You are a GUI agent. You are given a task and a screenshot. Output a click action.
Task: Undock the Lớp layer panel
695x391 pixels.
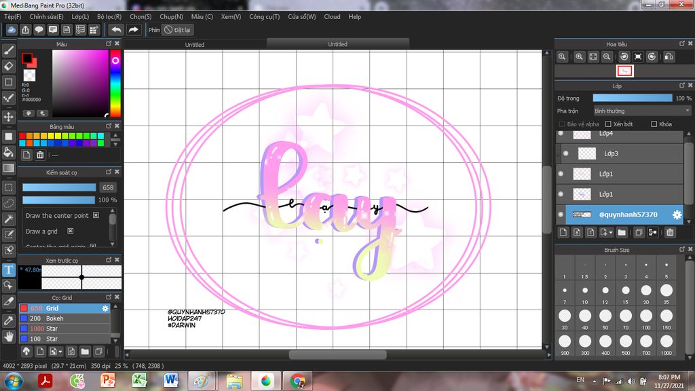pyautogui.click(x=681, y=85)
